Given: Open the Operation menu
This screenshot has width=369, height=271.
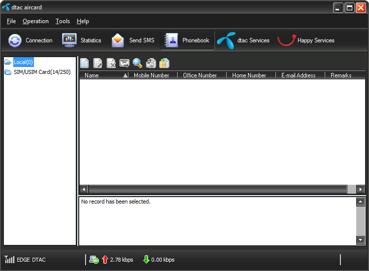Looking at the screenshot, I should click(35, 21).
